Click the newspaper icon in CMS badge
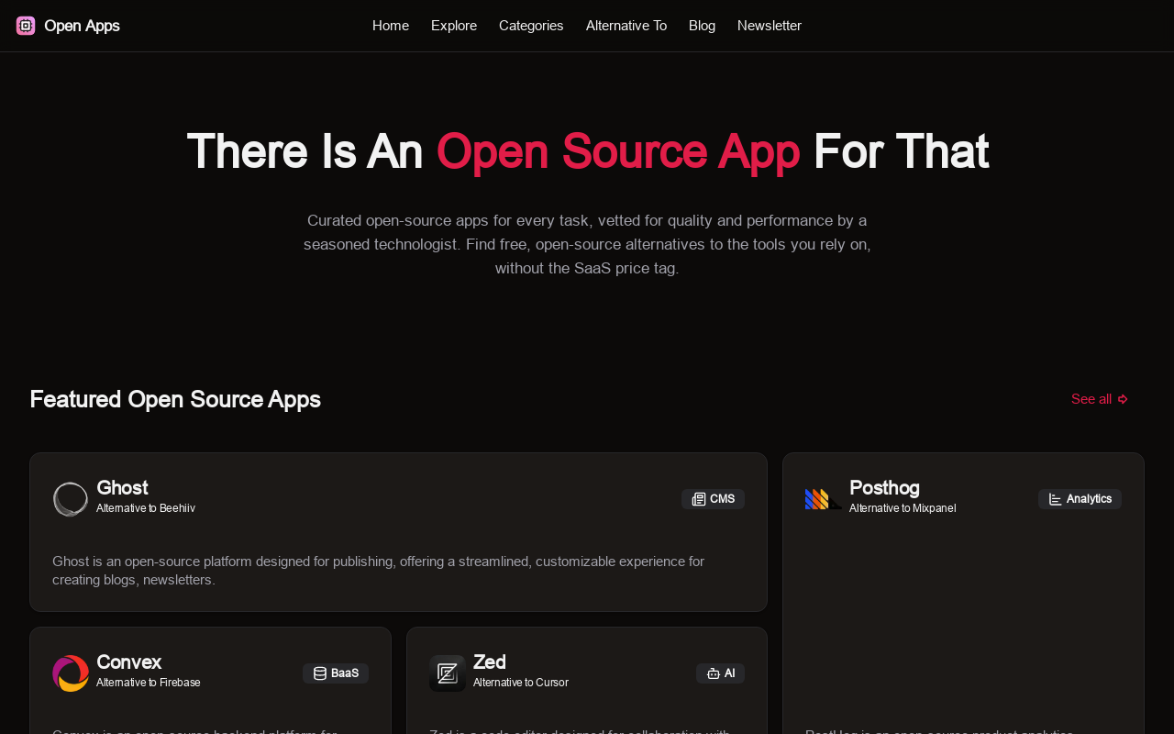This screenshot has height=734, width=1174. pyautogui.click(x=699, y=499)
